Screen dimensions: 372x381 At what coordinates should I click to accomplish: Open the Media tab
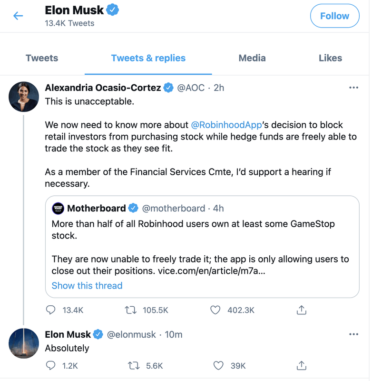click(252, 58)
